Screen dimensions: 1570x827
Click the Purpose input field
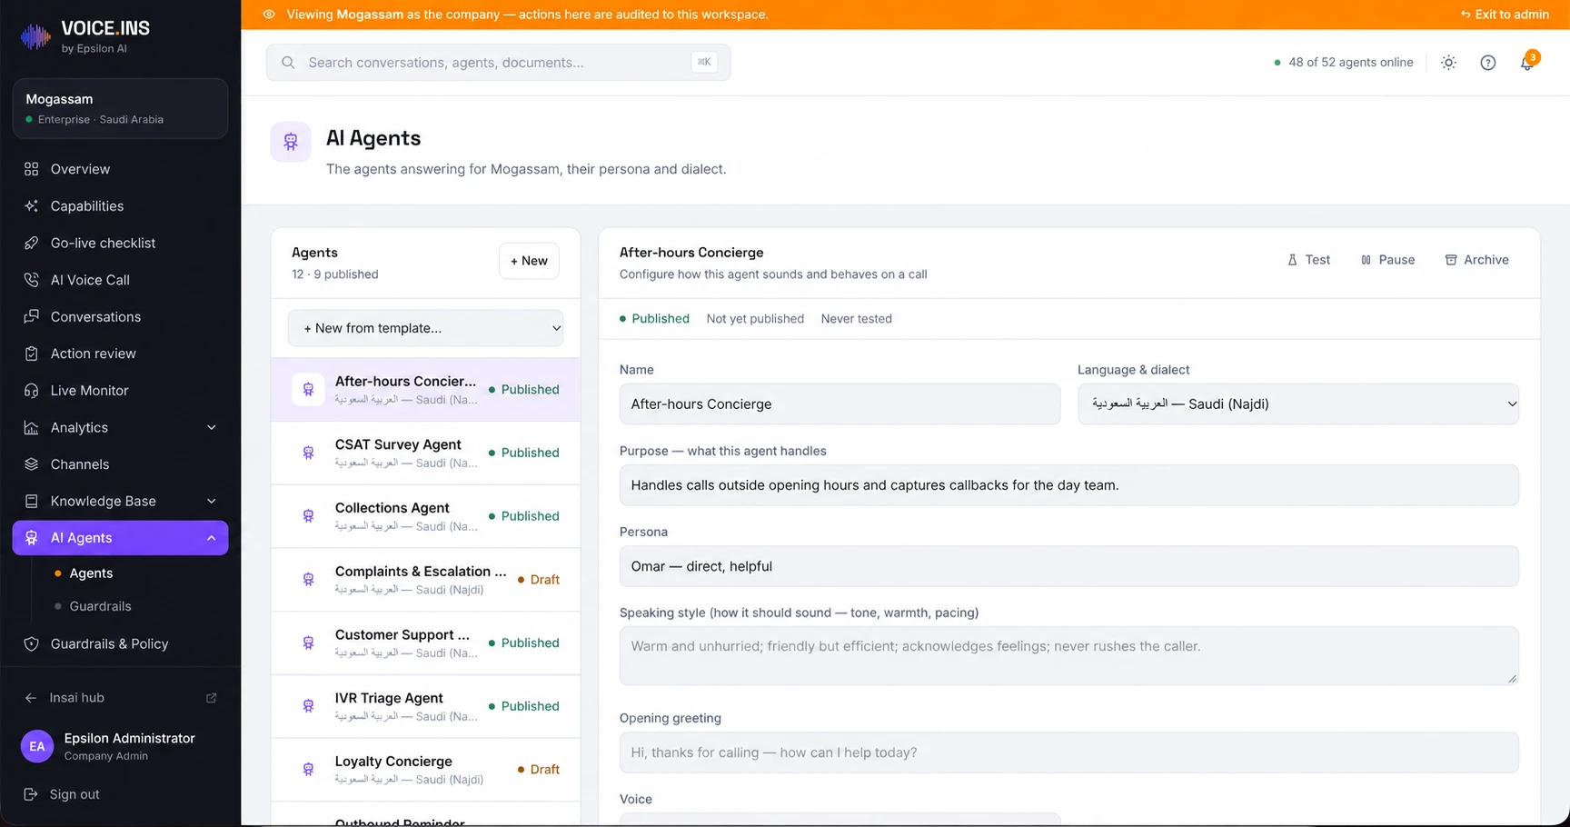(1068, 485)
